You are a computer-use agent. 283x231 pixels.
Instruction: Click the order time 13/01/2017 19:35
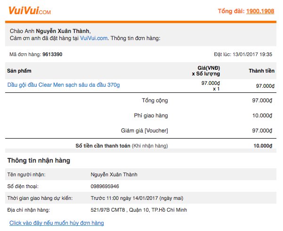coord(252,54)
